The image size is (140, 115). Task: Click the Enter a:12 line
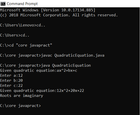[x=11, y=75]
